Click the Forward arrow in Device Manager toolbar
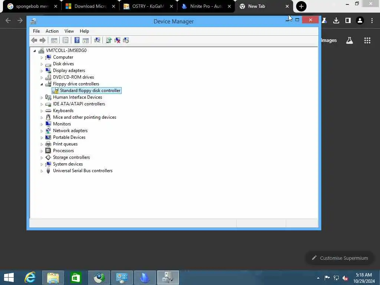This screenshot has height=285, width=380. [x=43, y=40]
